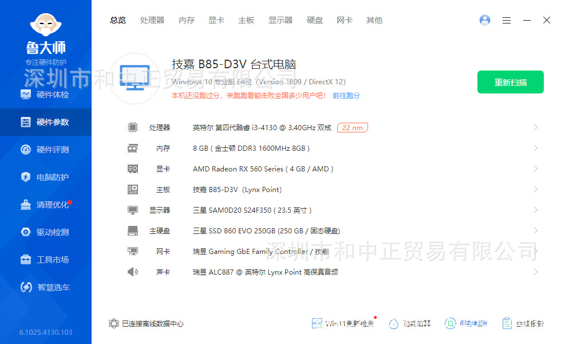Click the Win11更新检测 label
Viewport: 561px width, 344px height.
tap(349, 323)
